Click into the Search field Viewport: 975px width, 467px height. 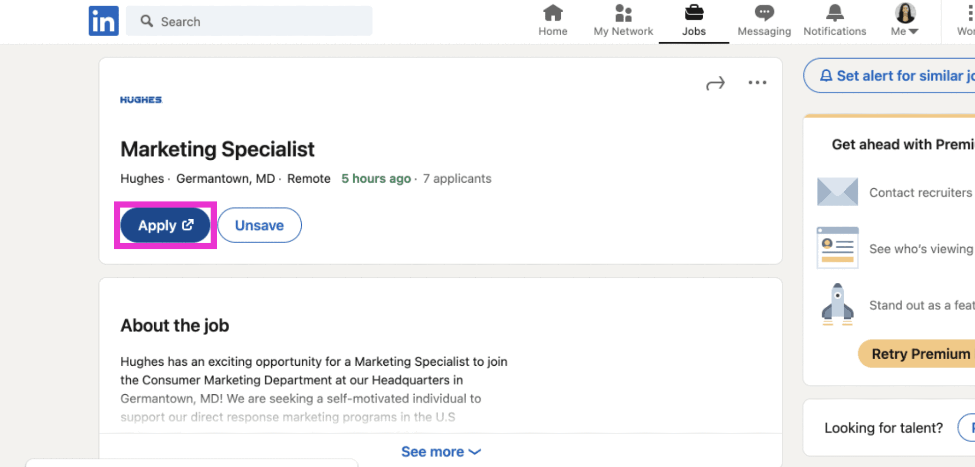tap(249, 21)
